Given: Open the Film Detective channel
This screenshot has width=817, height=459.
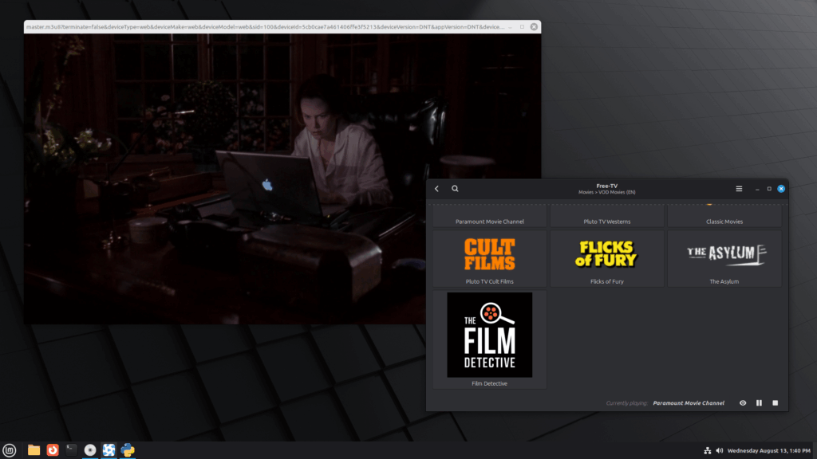Looking at the screenshot, I should (x=489, y=339).
